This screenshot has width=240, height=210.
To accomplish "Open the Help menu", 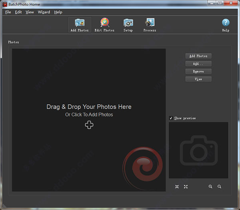I will (x=58, y=12).
